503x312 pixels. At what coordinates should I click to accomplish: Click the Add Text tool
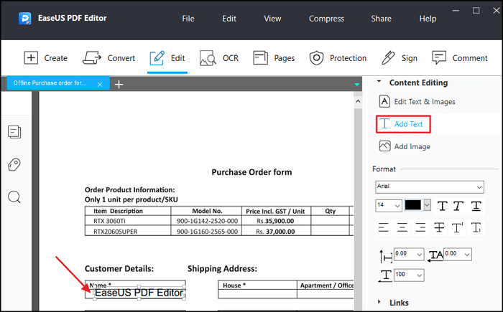click(402, 124)
